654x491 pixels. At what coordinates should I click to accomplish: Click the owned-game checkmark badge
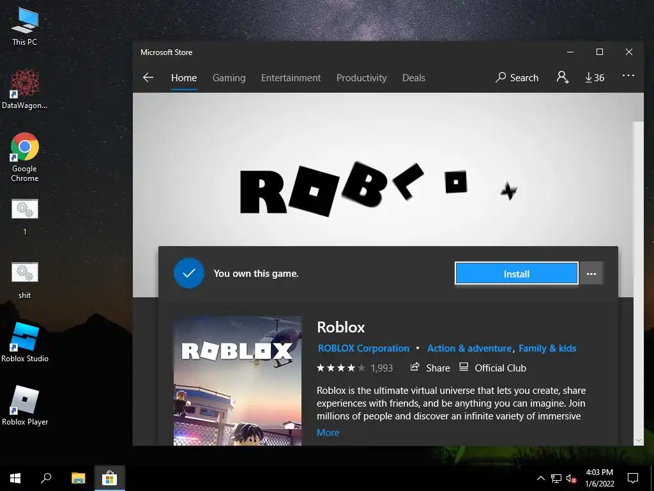189,274
